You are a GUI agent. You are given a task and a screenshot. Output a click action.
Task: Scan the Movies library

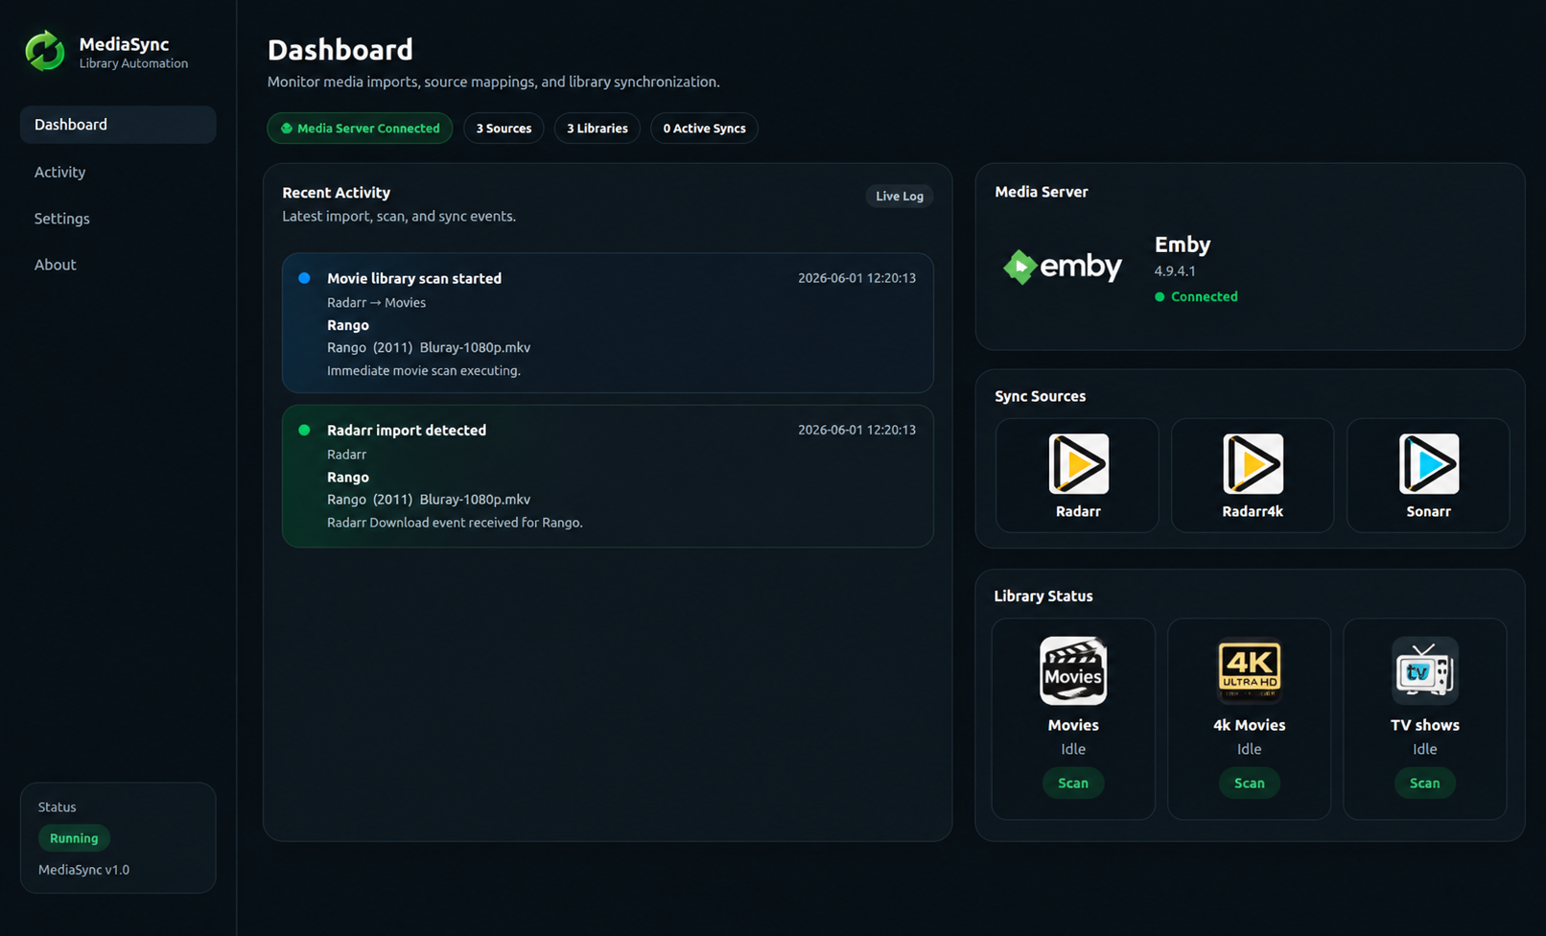point(1073,784)
